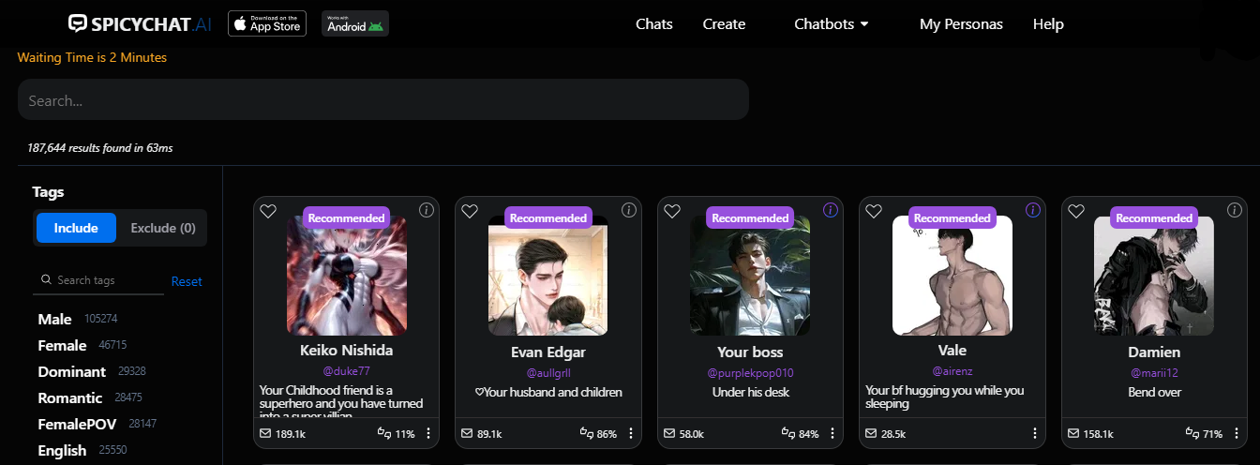Switch tag filter to Exclude mode
The height and width of the screenshot is (465, 1260).
162,228
